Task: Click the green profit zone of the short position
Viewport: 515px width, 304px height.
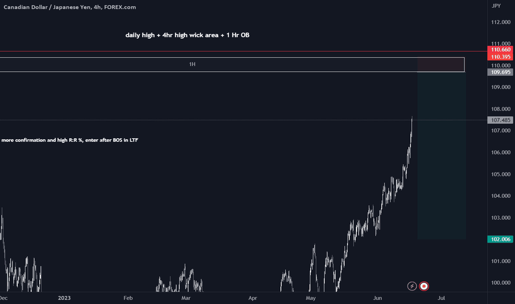Action: [442, 155]
